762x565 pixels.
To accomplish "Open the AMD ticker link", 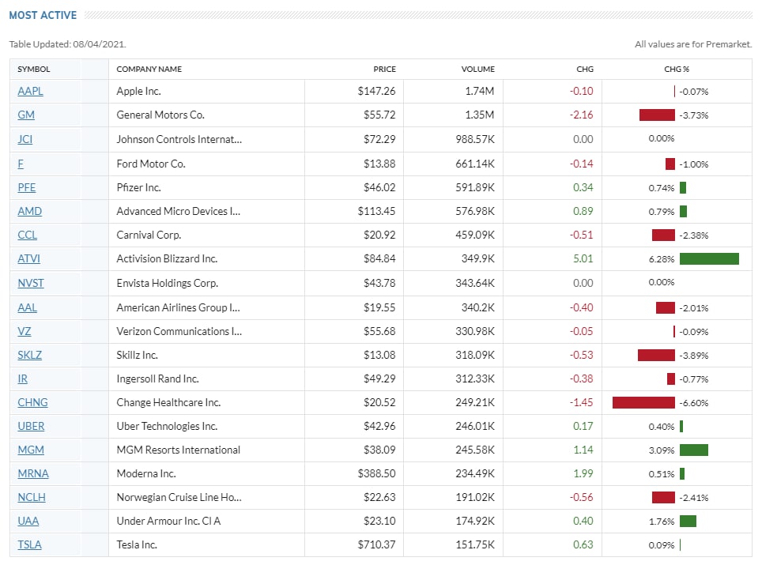I will pyautogui.click(x=30, y=211).
